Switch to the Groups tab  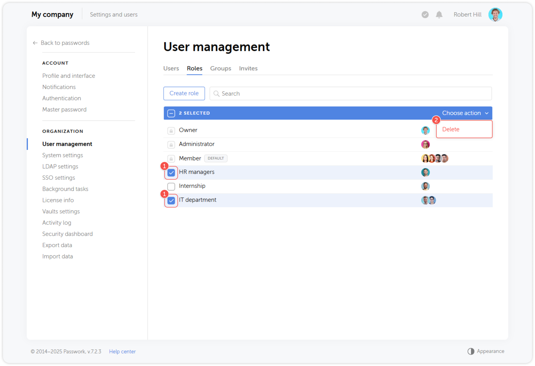tap(220, 68)
